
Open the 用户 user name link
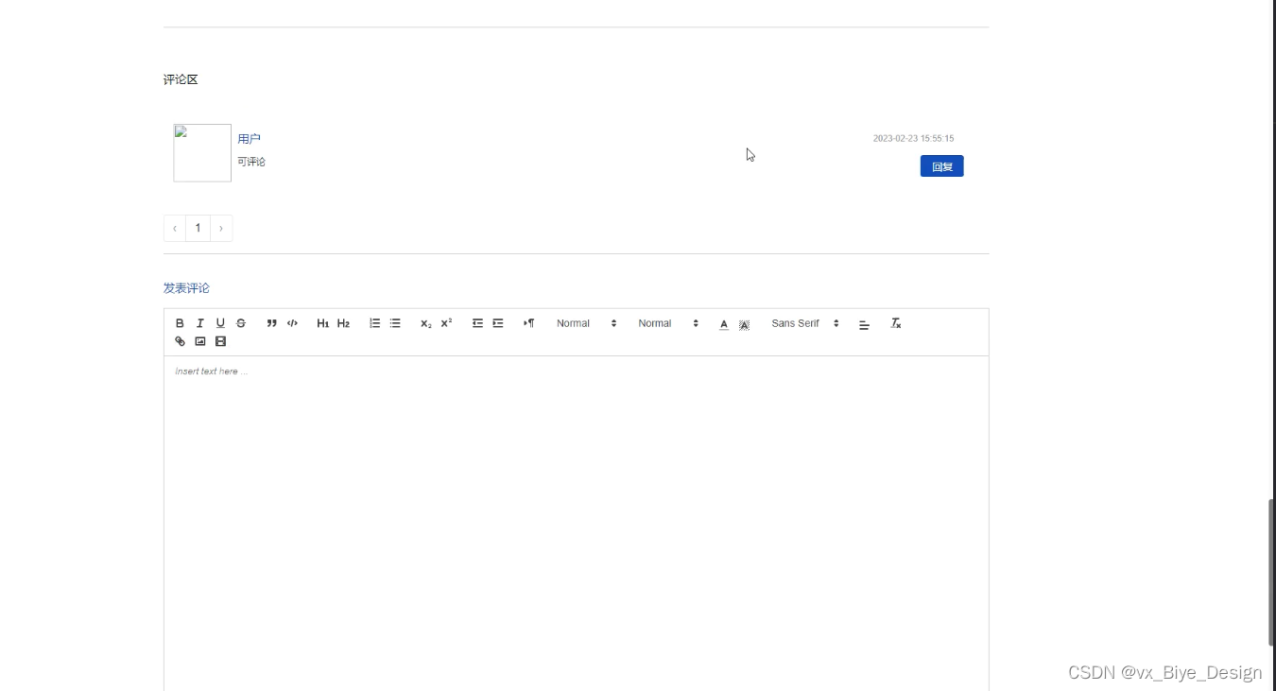(249, 139)
